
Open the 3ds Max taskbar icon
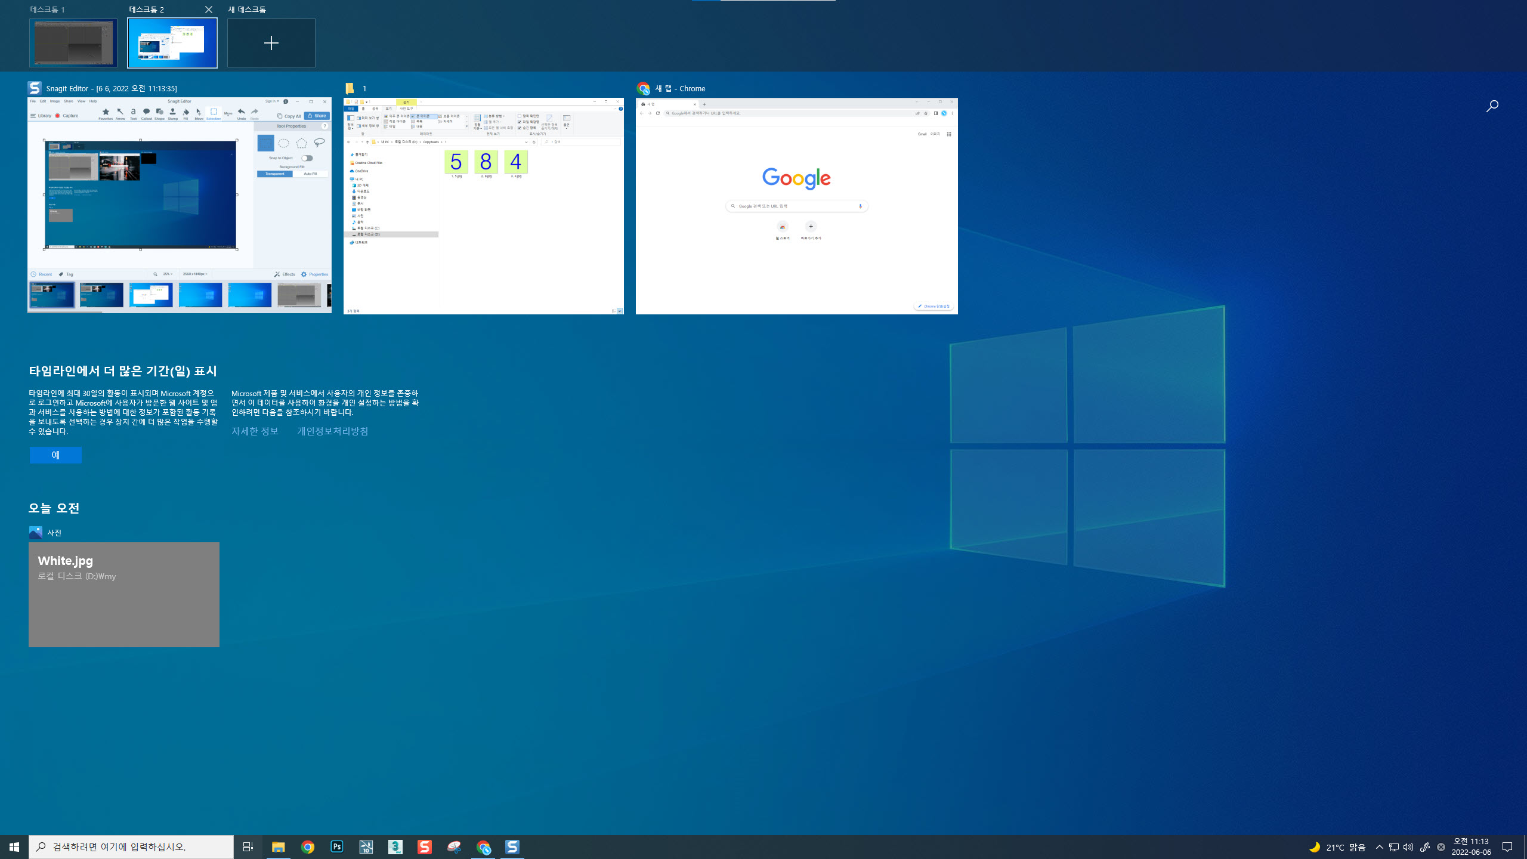tap(395, 846)
